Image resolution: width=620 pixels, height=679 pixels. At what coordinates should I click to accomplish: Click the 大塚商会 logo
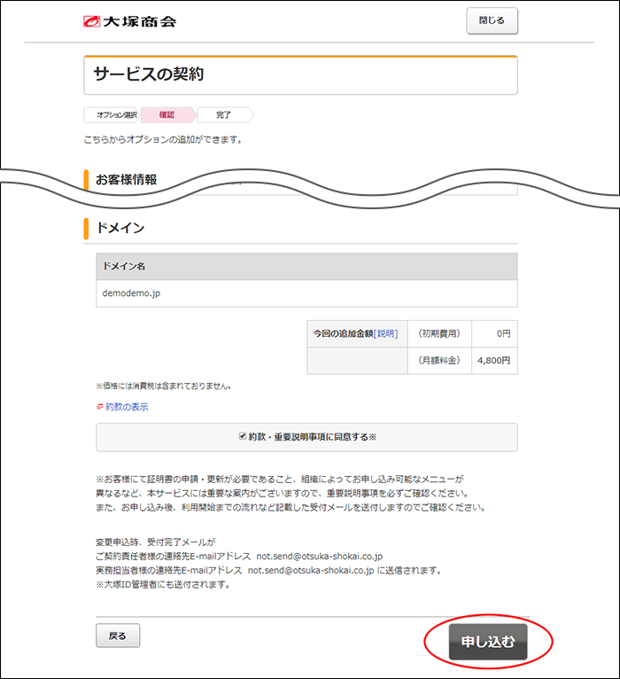130,21
